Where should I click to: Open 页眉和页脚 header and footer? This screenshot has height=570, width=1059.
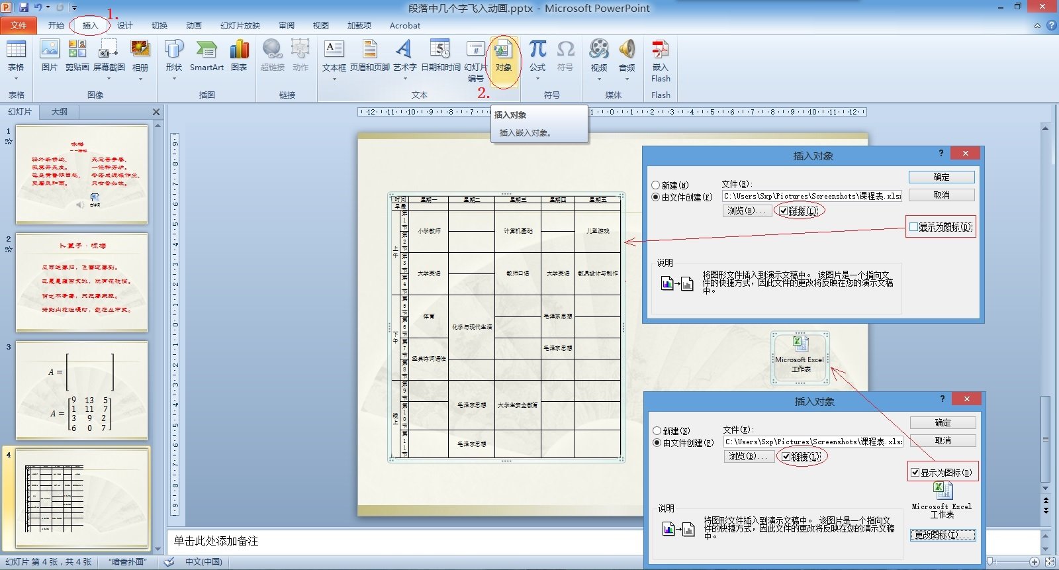(x=370, y=56)
